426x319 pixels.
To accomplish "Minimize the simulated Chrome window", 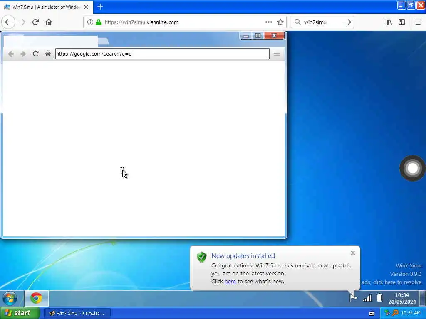I will point(246,36).
